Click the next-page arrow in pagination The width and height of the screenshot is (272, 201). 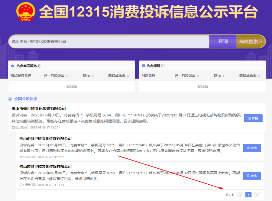point(257,195)
